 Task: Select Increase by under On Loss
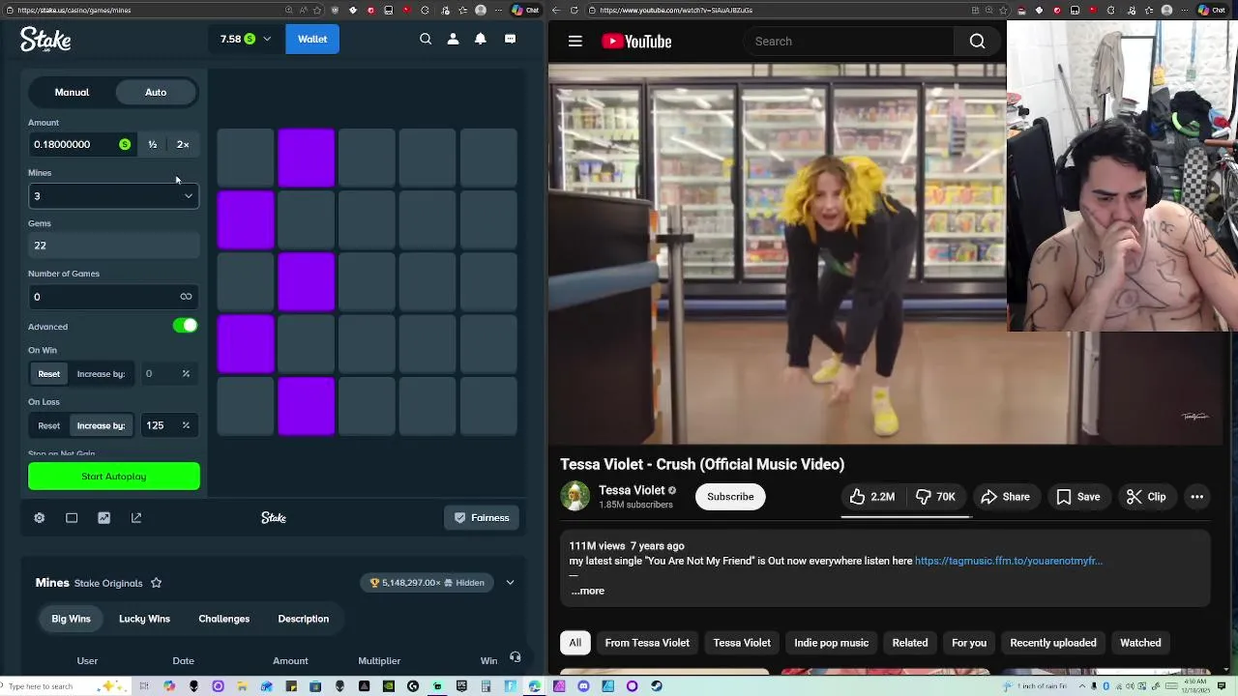(101, 425)
